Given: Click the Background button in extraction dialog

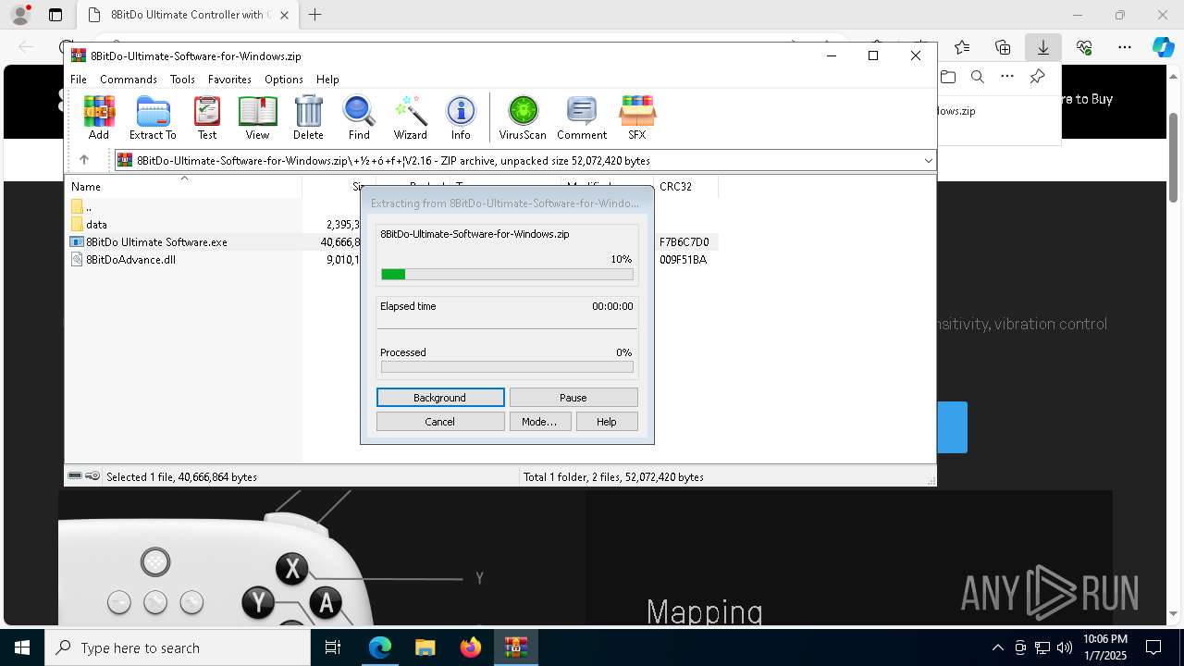Looking at the screenshot, I should (440, 397).
